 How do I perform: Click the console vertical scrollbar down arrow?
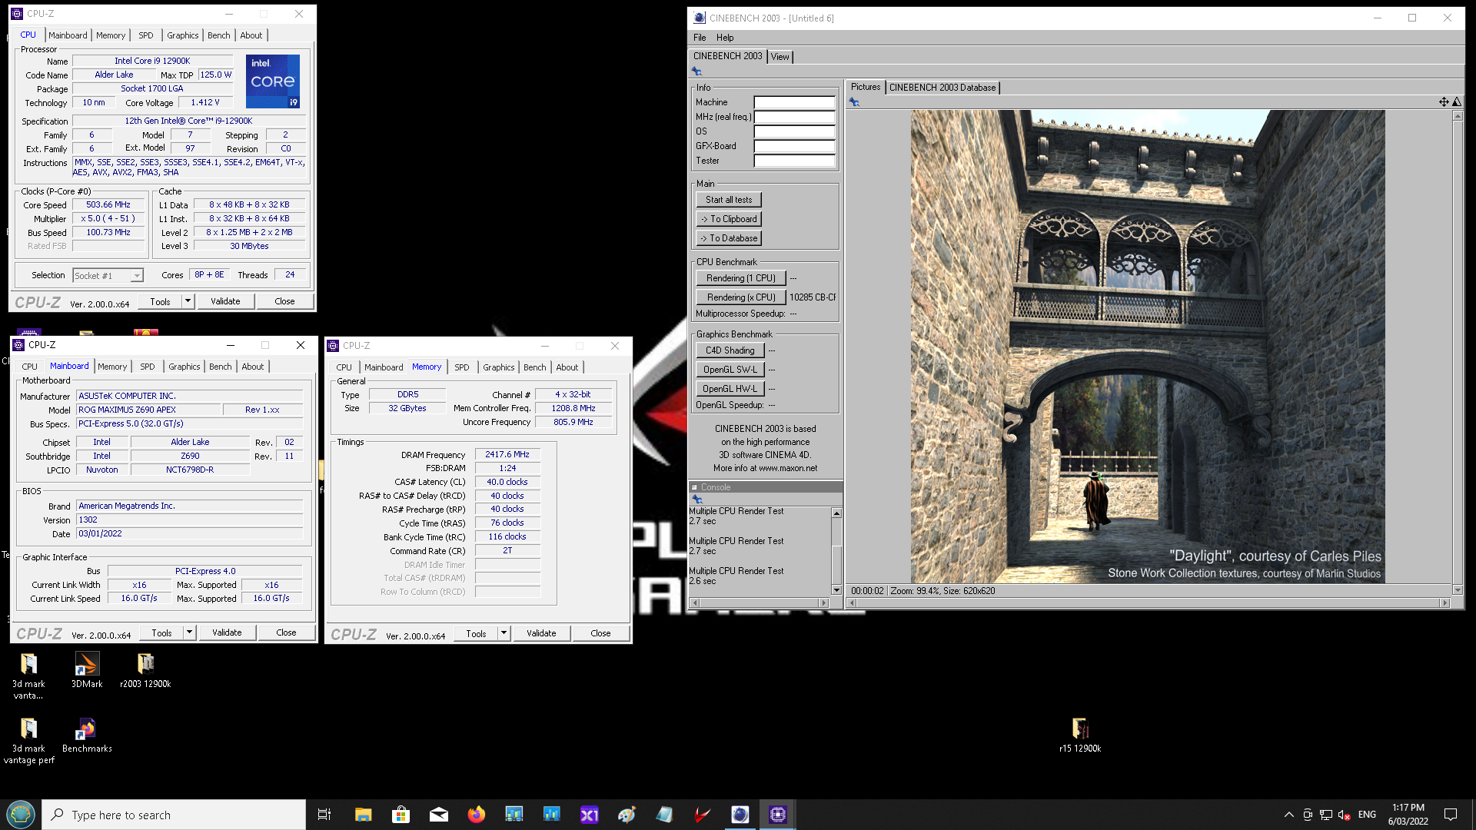[x=836, y=590]
